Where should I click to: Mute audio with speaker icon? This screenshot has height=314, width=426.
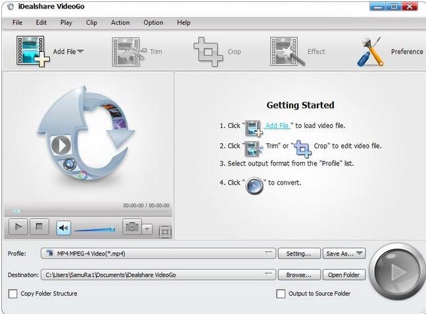[x=64, y=228]
